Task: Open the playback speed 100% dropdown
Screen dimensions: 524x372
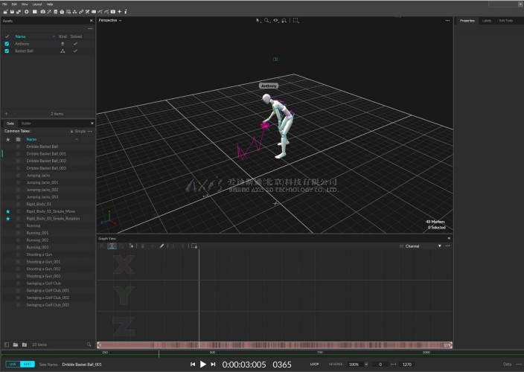Action: [x=357, y=365]
